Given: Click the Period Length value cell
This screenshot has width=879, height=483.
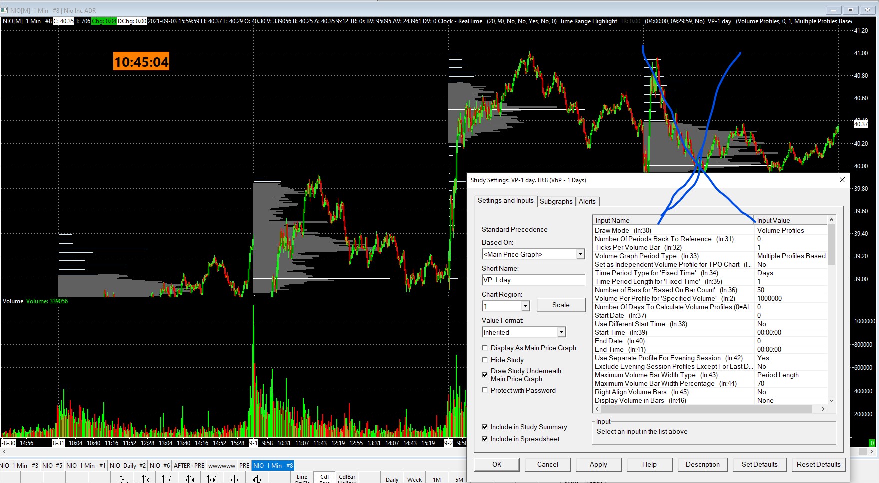Looking at the screenshot, I should point(791,375).
